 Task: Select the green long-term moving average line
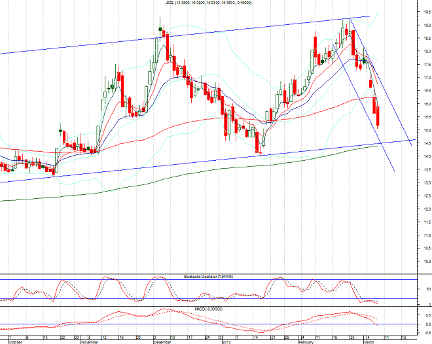pos(196,171)
